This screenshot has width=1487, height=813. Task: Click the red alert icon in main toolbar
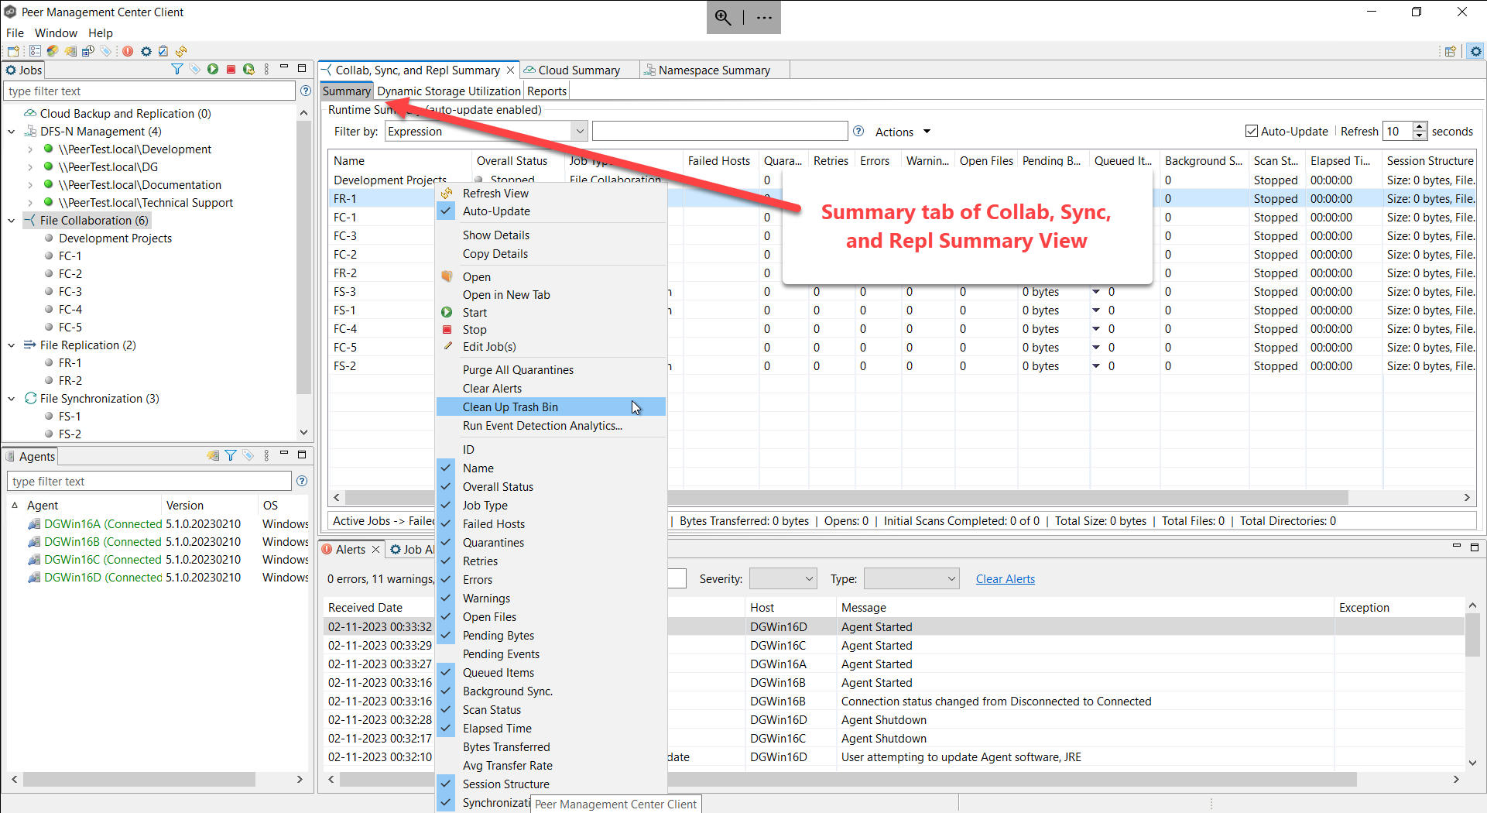pyautogui.click(x=128, y=51)
